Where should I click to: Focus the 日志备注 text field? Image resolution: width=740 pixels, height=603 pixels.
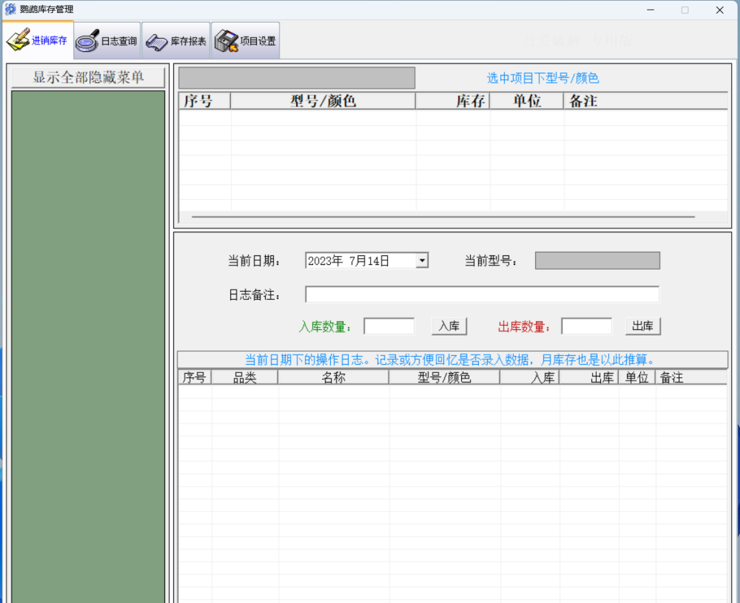click(x=482, y=294)
